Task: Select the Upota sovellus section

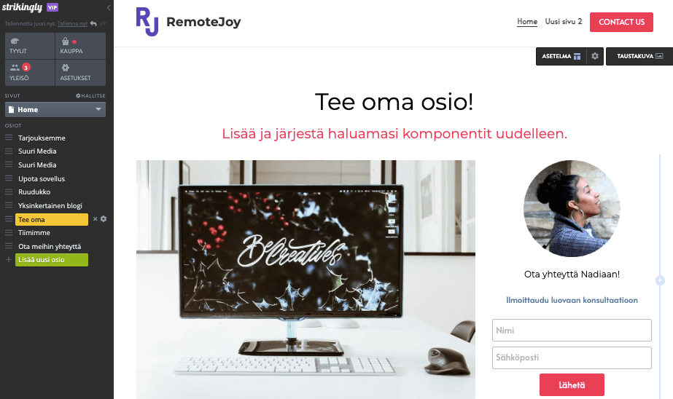Action: tap(42, 178)
